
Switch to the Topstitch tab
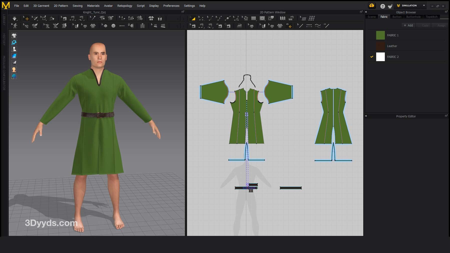coord(431,17)
